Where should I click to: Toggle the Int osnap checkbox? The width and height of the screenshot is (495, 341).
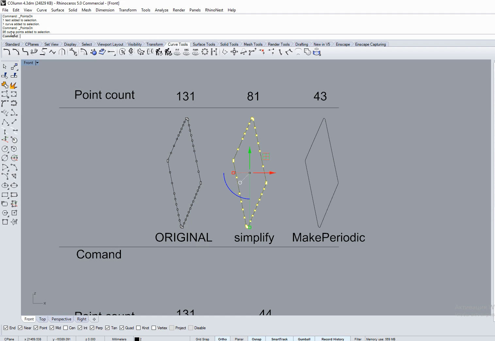coord(80,328)
